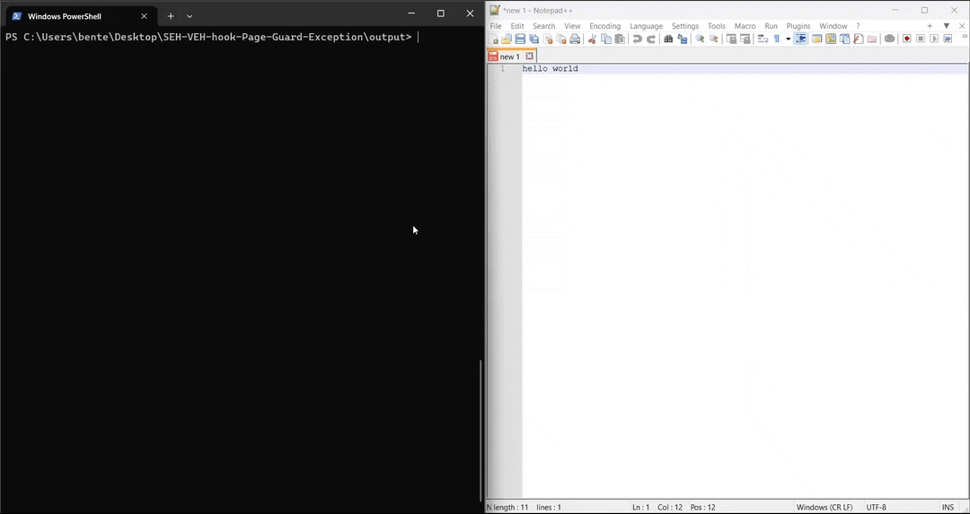Image resolution: width=970 pixels, height=514 pixels.
Task: Toggle word wrap in Notepad++ toolbar
Action: [763, 39]
